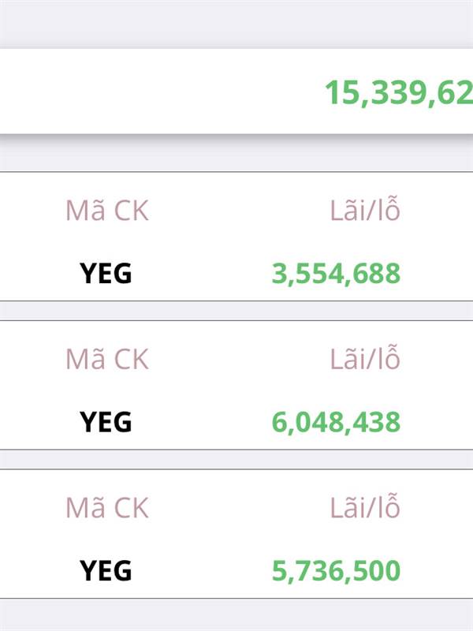Select the 6,048,438 profit value
Viewport: 473px width, 631px height.
pos(336,422)
